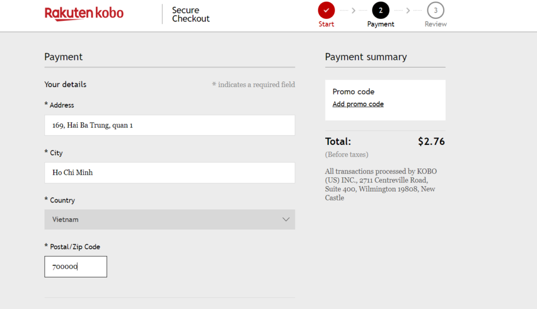
Task: Expand the Country dropdown chevron
Action: pos(286,219)
